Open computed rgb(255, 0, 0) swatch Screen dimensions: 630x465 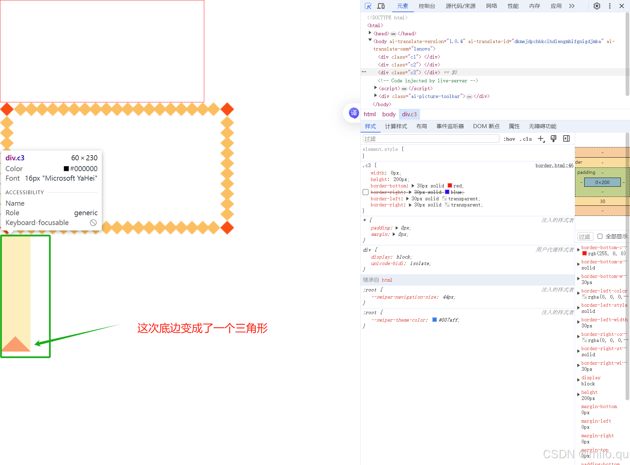pos(585,254)
